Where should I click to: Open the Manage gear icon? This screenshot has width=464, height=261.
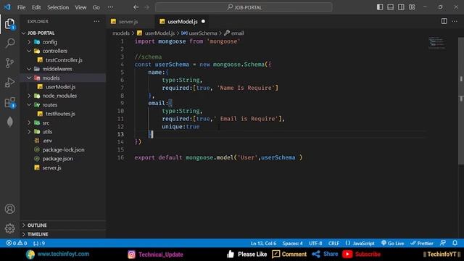pyautogui.click(x=9, y=228)
